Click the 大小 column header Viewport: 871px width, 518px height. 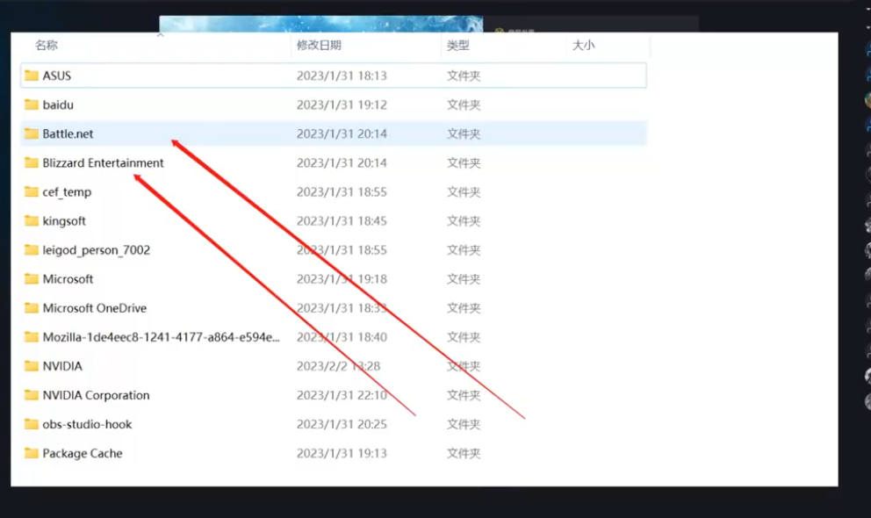(x=583, y=45)
